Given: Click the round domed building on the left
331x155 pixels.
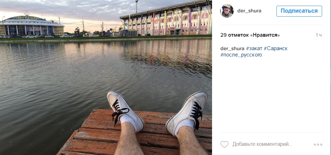Looking at the screenshot, I should (x=32, y=26).
